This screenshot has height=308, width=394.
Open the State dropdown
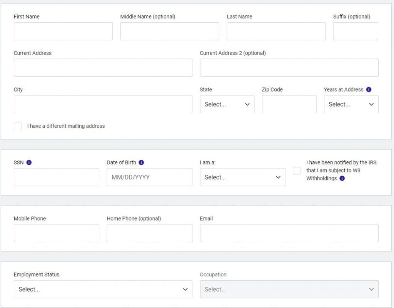(x=227, y=104)
